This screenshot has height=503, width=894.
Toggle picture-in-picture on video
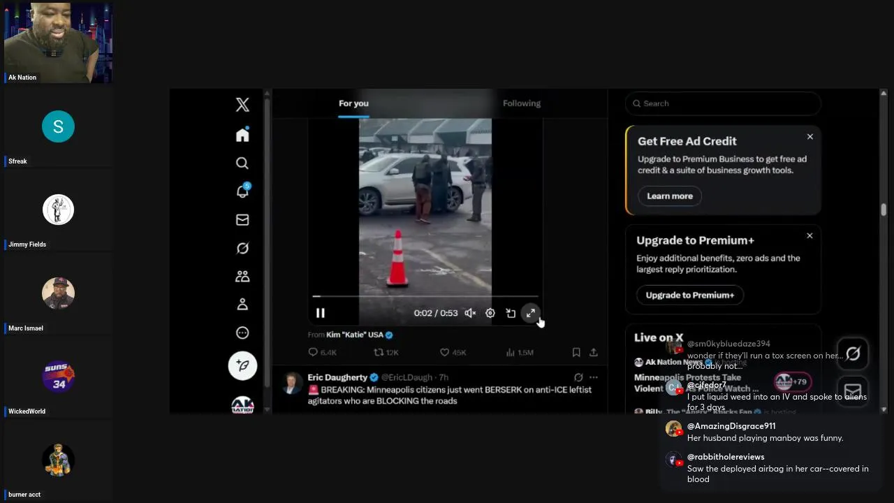coord(511,313)
